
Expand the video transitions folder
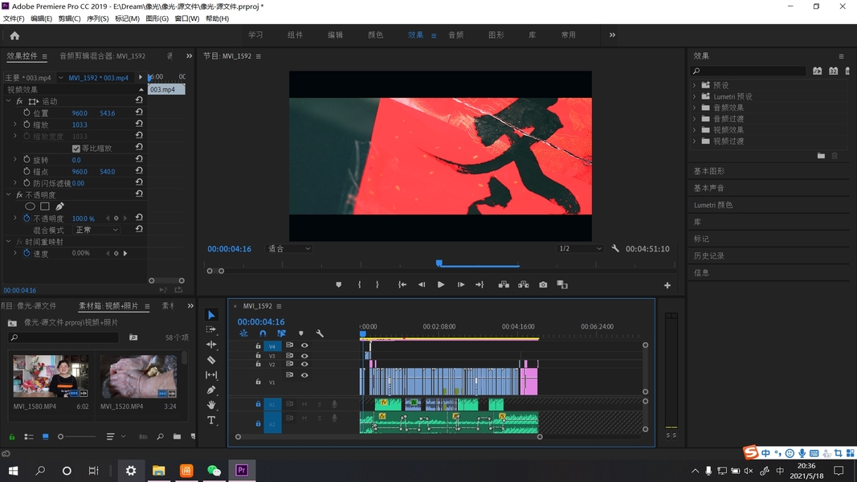[695, 141]
